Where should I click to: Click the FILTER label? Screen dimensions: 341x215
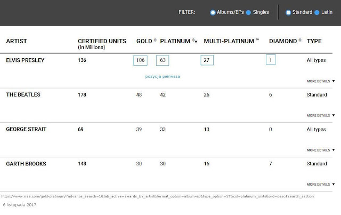click(187, 12)
